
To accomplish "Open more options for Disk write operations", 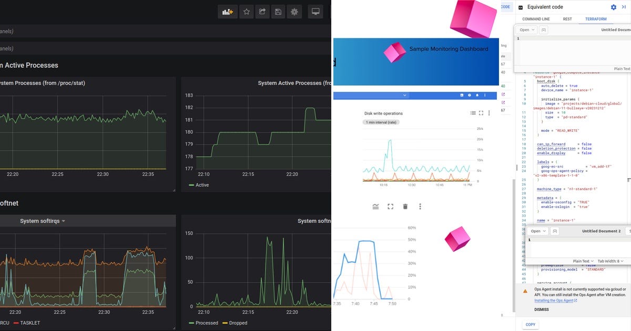I will 488,112.
